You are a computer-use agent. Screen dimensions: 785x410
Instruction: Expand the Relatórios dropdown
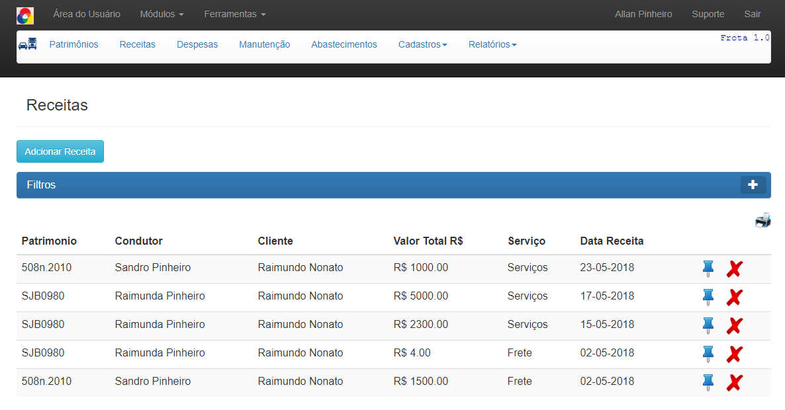coord(492,44)
